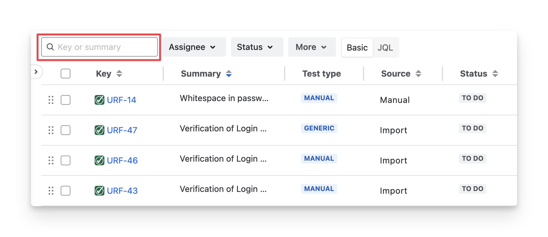Click the test issue icon beside URF-14
The width and height of the screenshot is (548, 237).
tap(100, 100)
